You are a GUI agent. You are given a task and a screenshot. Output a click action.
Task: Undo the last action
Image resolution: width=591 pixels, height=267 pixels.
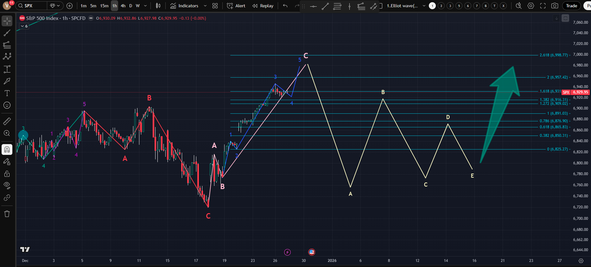(285, 6)
